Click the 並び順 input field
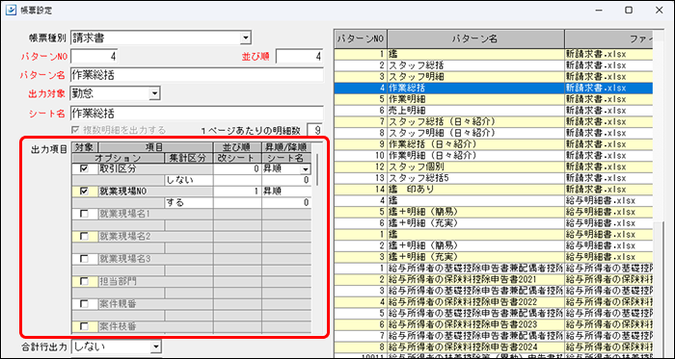The image size is (675, 359). pos(299,56)
